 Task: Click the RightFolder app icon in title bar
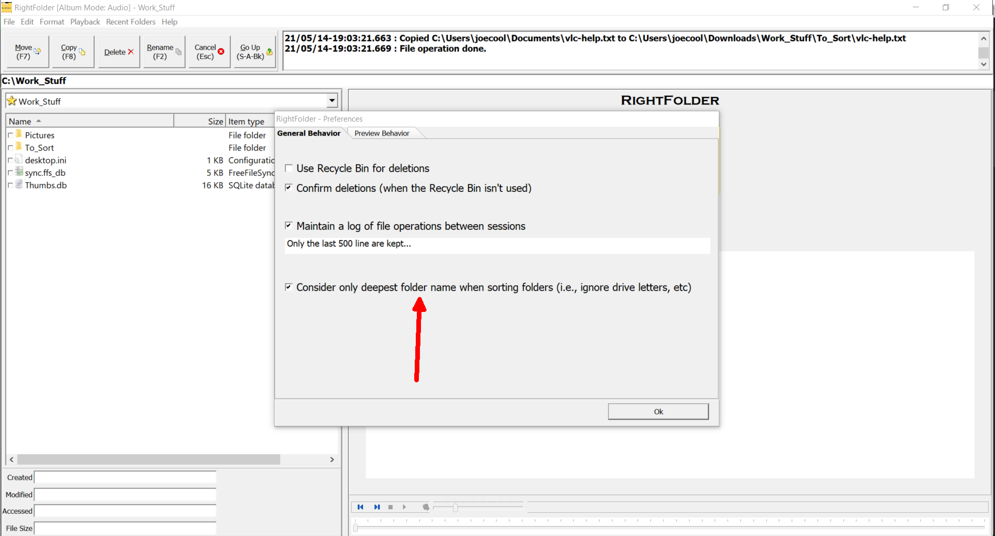6,7
